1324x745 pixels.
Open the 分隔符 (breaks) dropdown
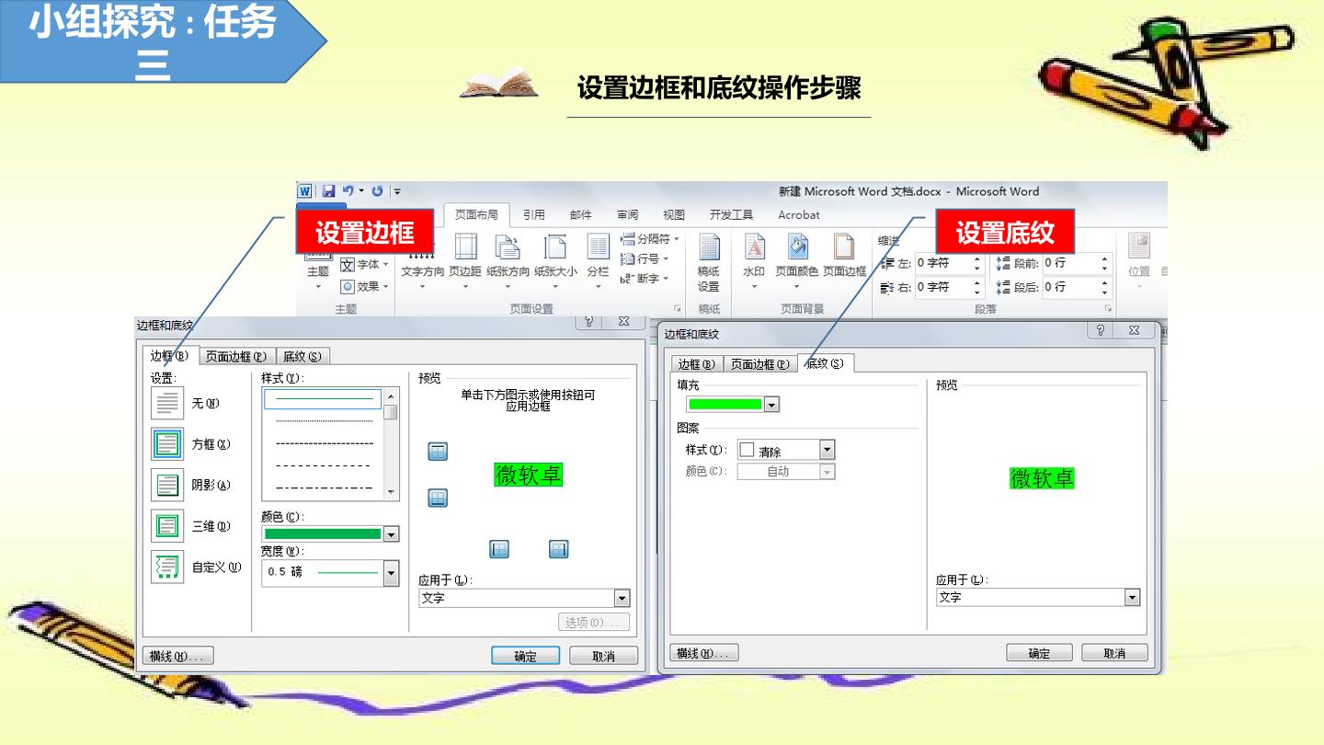[651, 238]
